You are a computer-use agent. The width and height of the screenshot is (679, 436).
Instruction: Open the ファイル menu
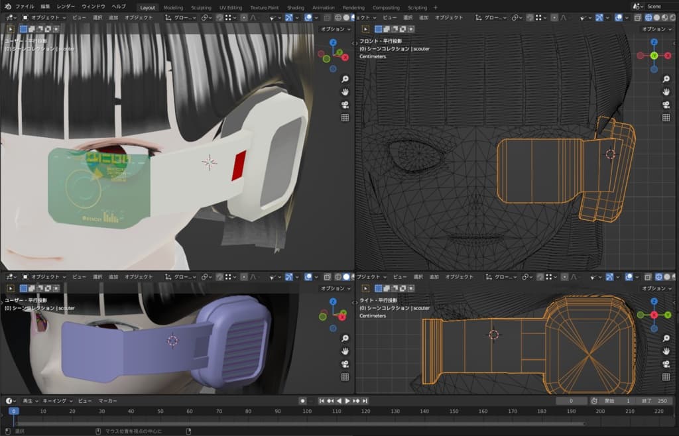(25, 7)
